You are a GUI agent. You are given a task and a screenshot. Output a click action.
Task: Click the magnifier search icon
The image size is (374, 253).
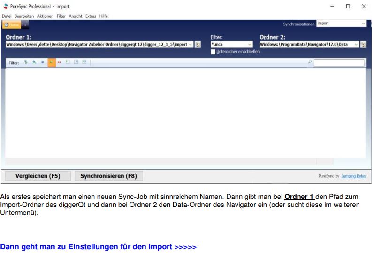pos(309,62)
